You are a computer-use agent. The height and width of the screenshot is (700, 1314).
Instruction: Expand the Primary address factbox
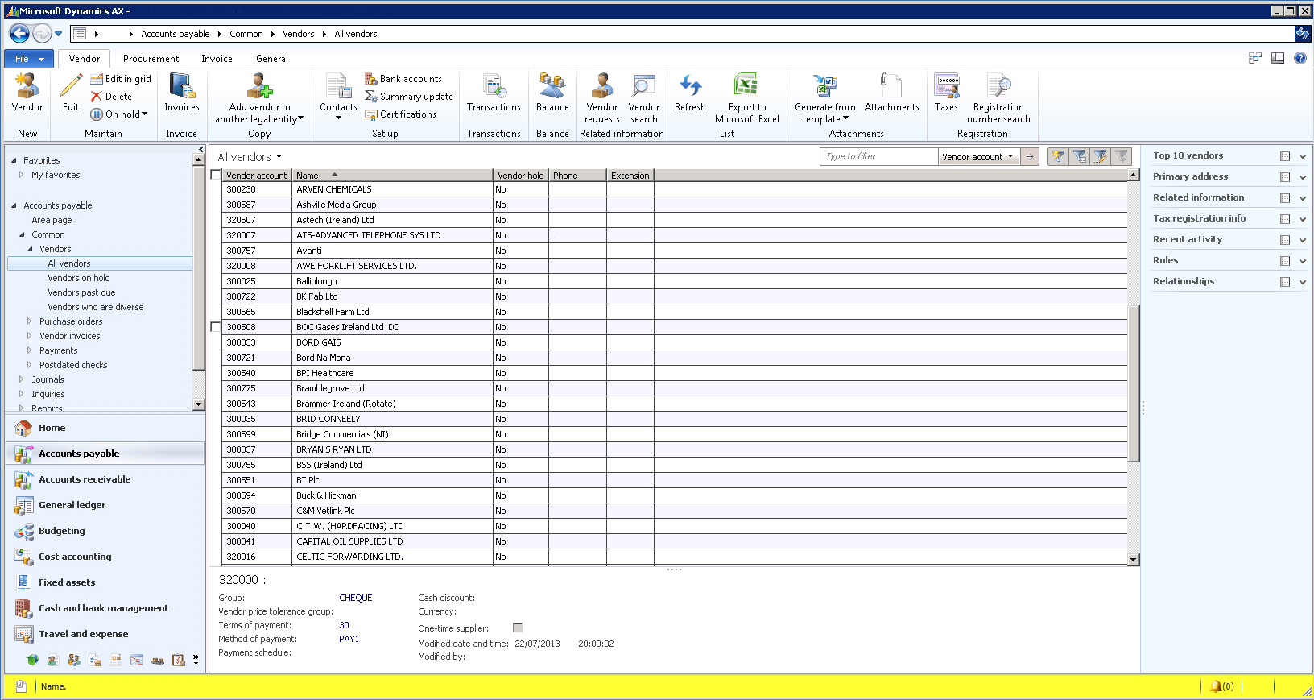coord(1303,177)
